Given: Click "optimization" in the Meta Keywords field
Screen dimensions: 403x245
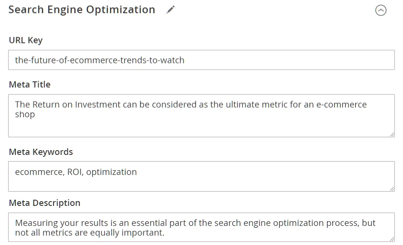Looking at the screenshot, I should (111, 172).
